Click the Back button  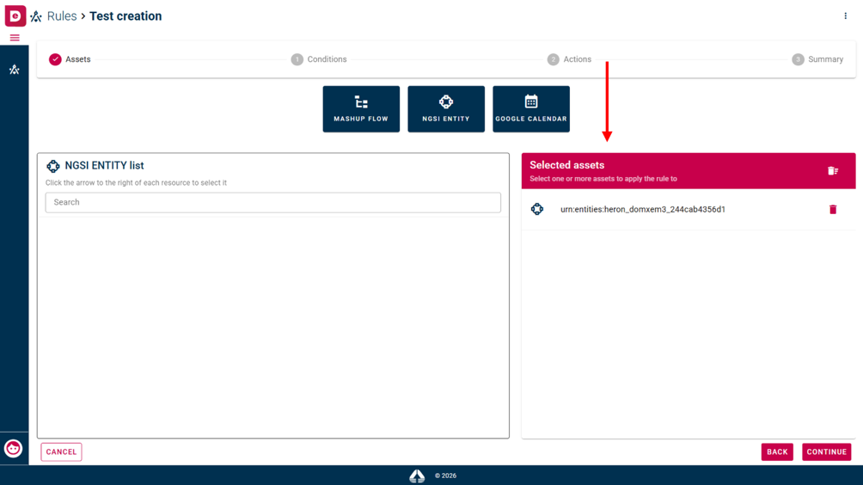pyautogui.click(x=777, y=452)
